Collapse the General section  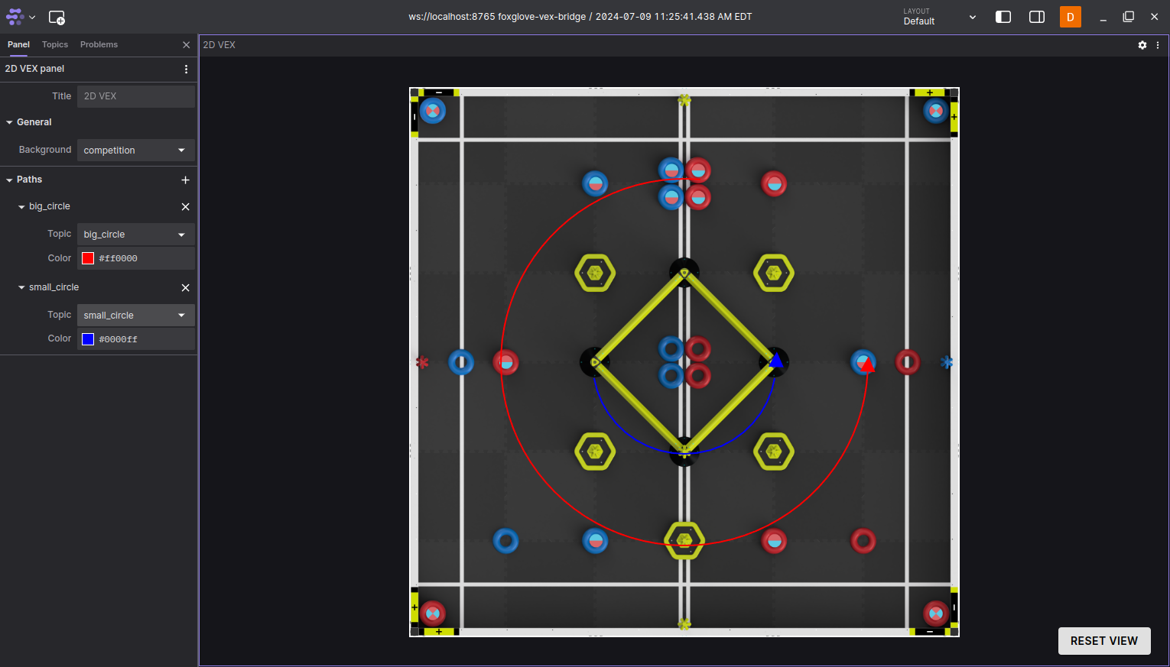pos(10,122)
